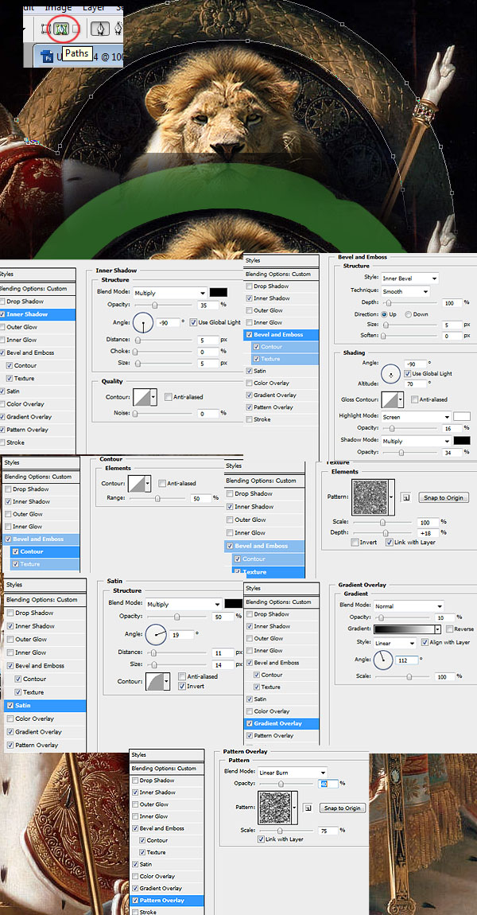The height and width of the screenshot is (915, 477).
Task: Select the Down direction radio button
Action: pos(408,314)
